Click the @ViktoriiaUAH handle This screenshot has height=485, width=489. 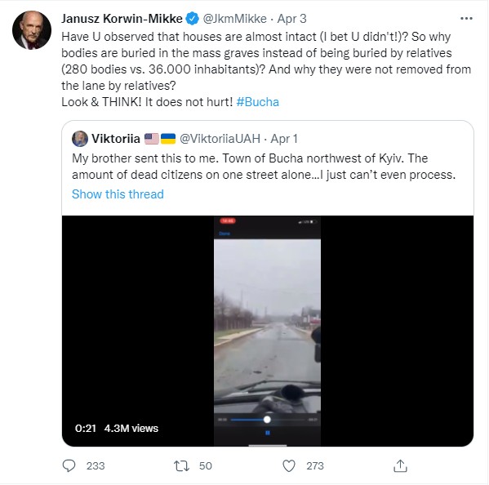[220, 139]
